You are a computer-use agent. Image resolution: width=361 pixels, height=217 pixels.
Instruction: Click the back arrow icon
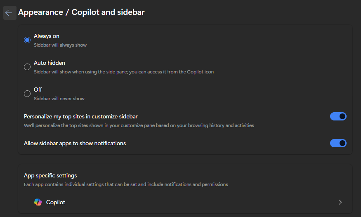pos(9,13)
